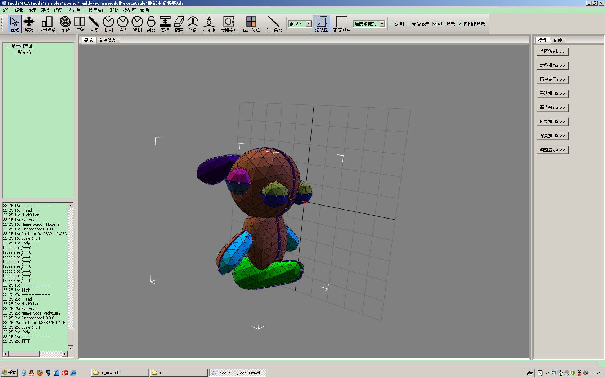Pick the 旋转 rotate tool
The height and width of the screenshot is (378, 605).
[65, 24]
